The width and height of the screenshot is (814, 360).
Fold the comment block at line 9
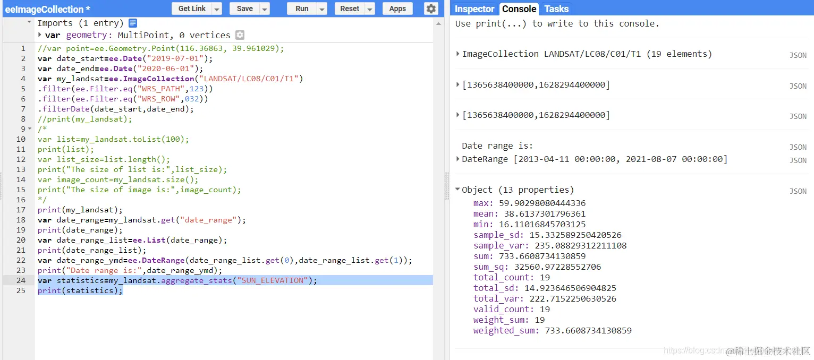pyautogui.click(x=30, y=129)
